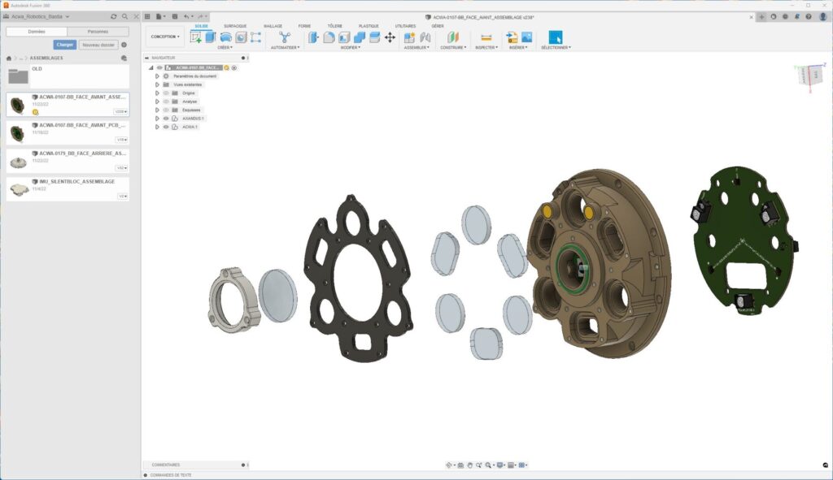The width and height of the screenshot is (833, 480).
Task: Select the Automatiser script tool
Action: (284, 38)
